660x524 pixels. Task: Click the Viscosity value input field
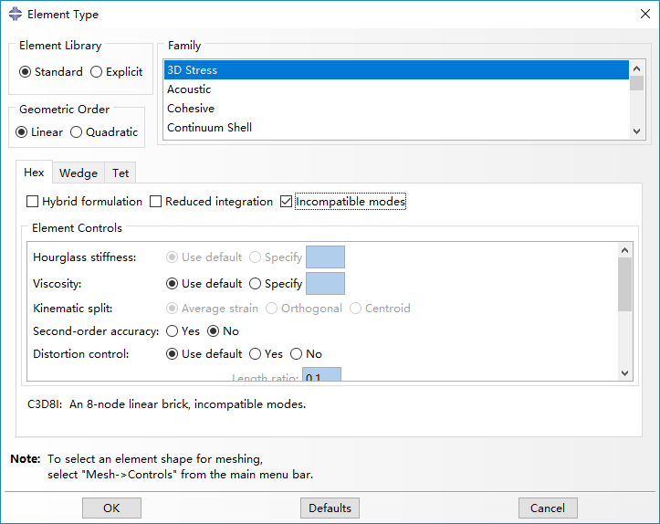(325, 283)
